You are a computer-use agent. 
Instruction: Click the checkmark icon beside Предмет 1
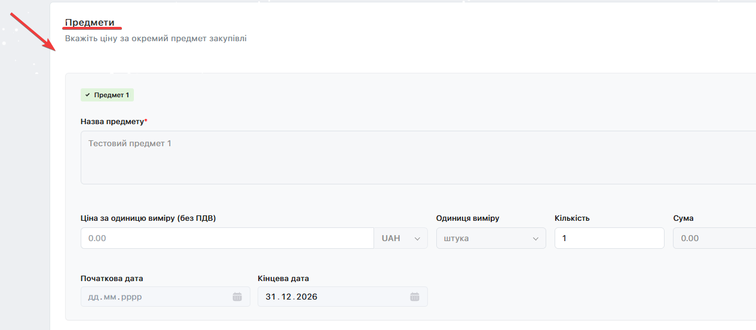[87, 95]
